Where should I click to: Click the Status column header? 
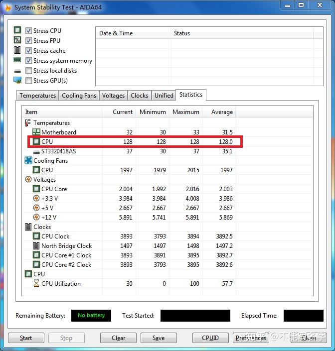pos(242,33)
